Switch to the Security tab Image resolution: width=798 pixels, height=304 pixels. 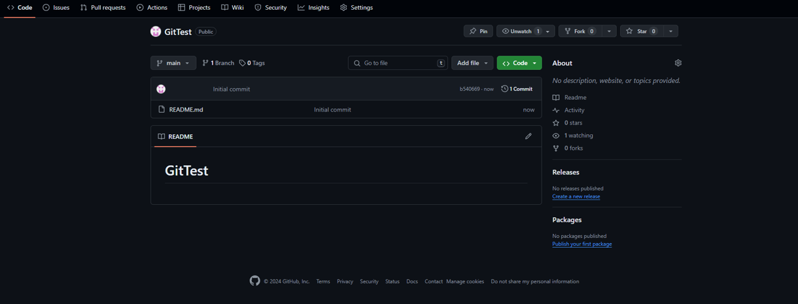tap(271, 8)
